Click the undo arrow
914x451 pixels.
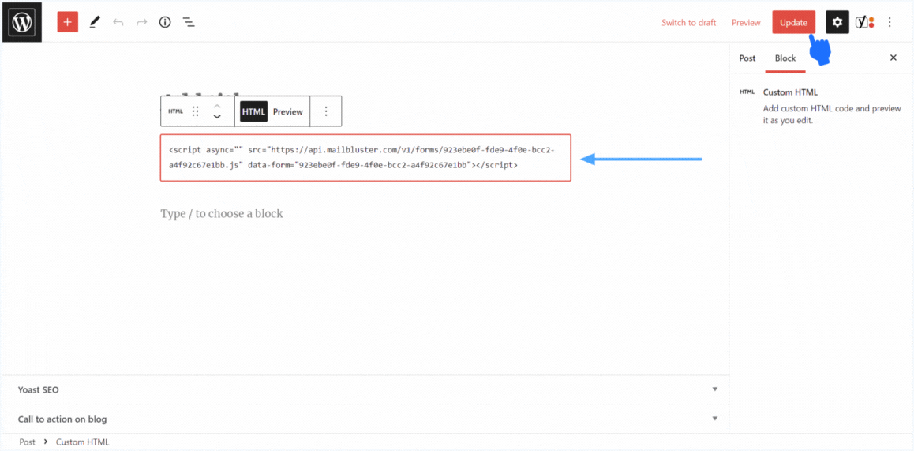(x=118, y=22)
